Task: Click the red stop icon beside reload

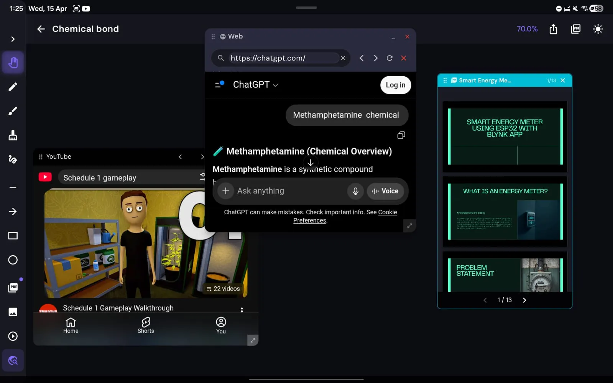Action: (404, 58)
